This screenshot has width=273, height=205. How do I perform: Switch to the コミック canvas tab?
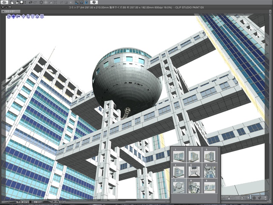pyautogui.click(x=11, y=12)
